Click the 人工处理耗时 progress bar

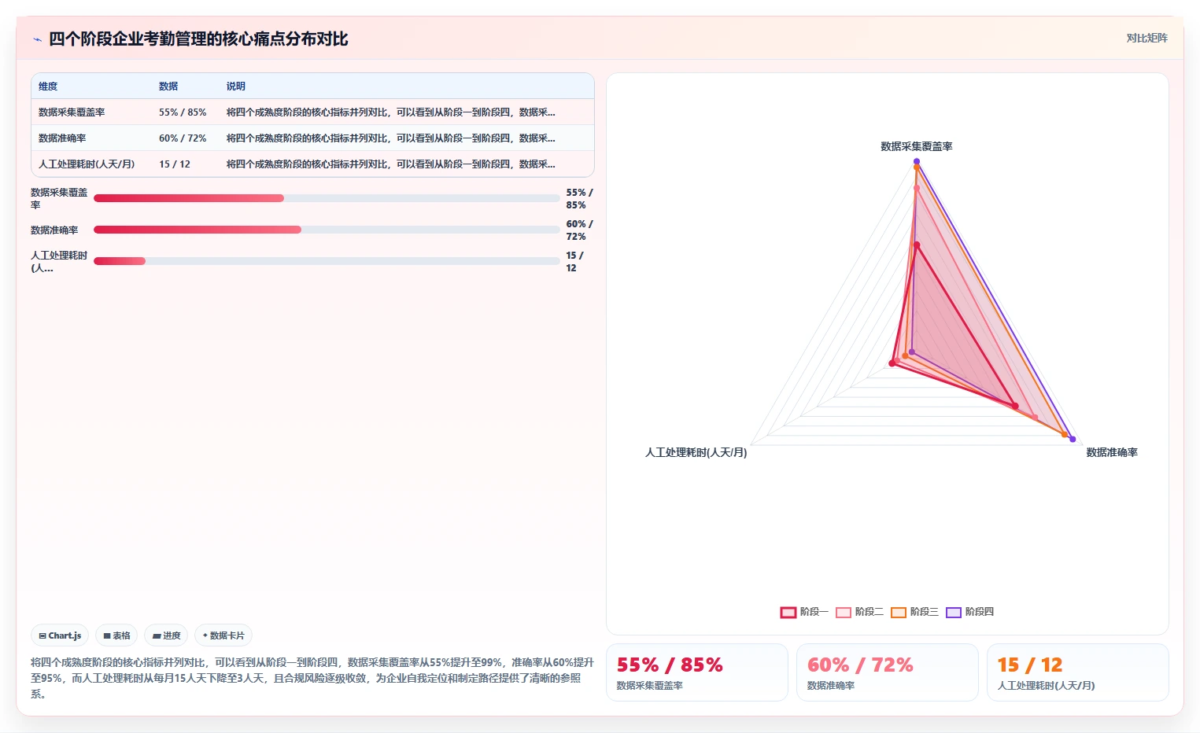tap(327, 261)
